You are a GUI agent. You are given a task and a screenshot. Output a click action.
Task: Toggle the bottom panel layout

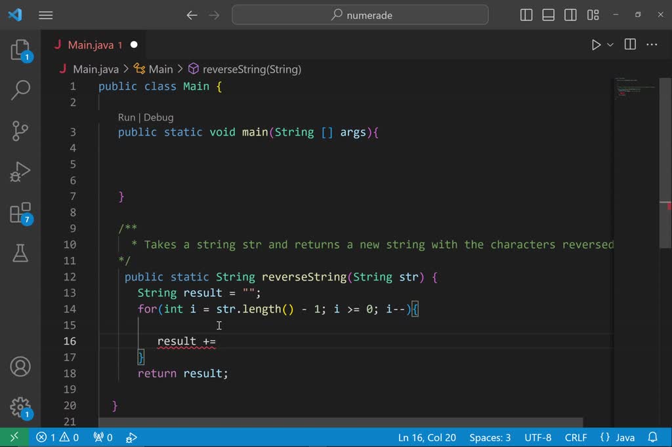tap(548, 15)
